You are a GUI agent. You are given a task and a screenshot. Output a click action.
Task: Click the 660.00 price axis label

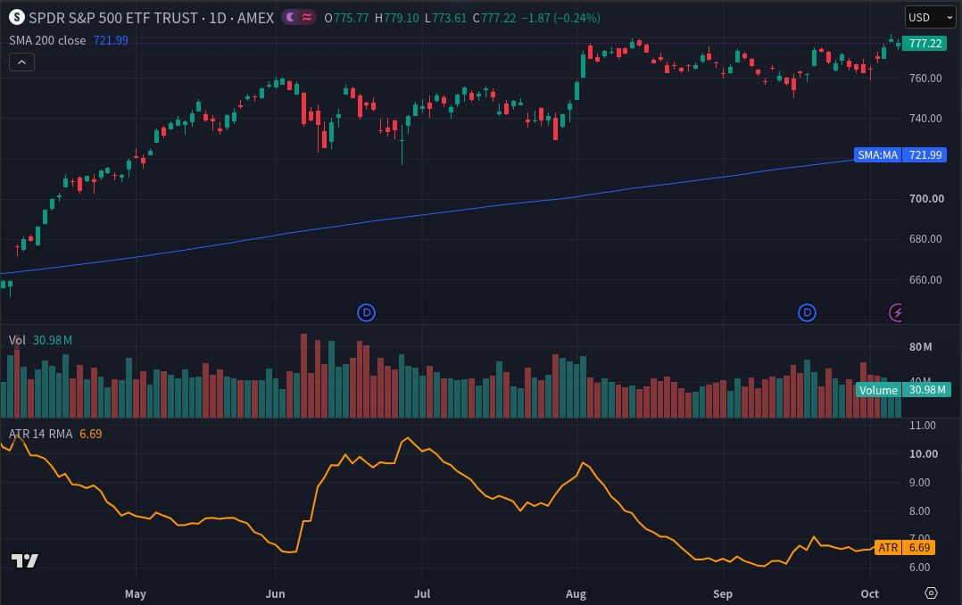(925, 280)
